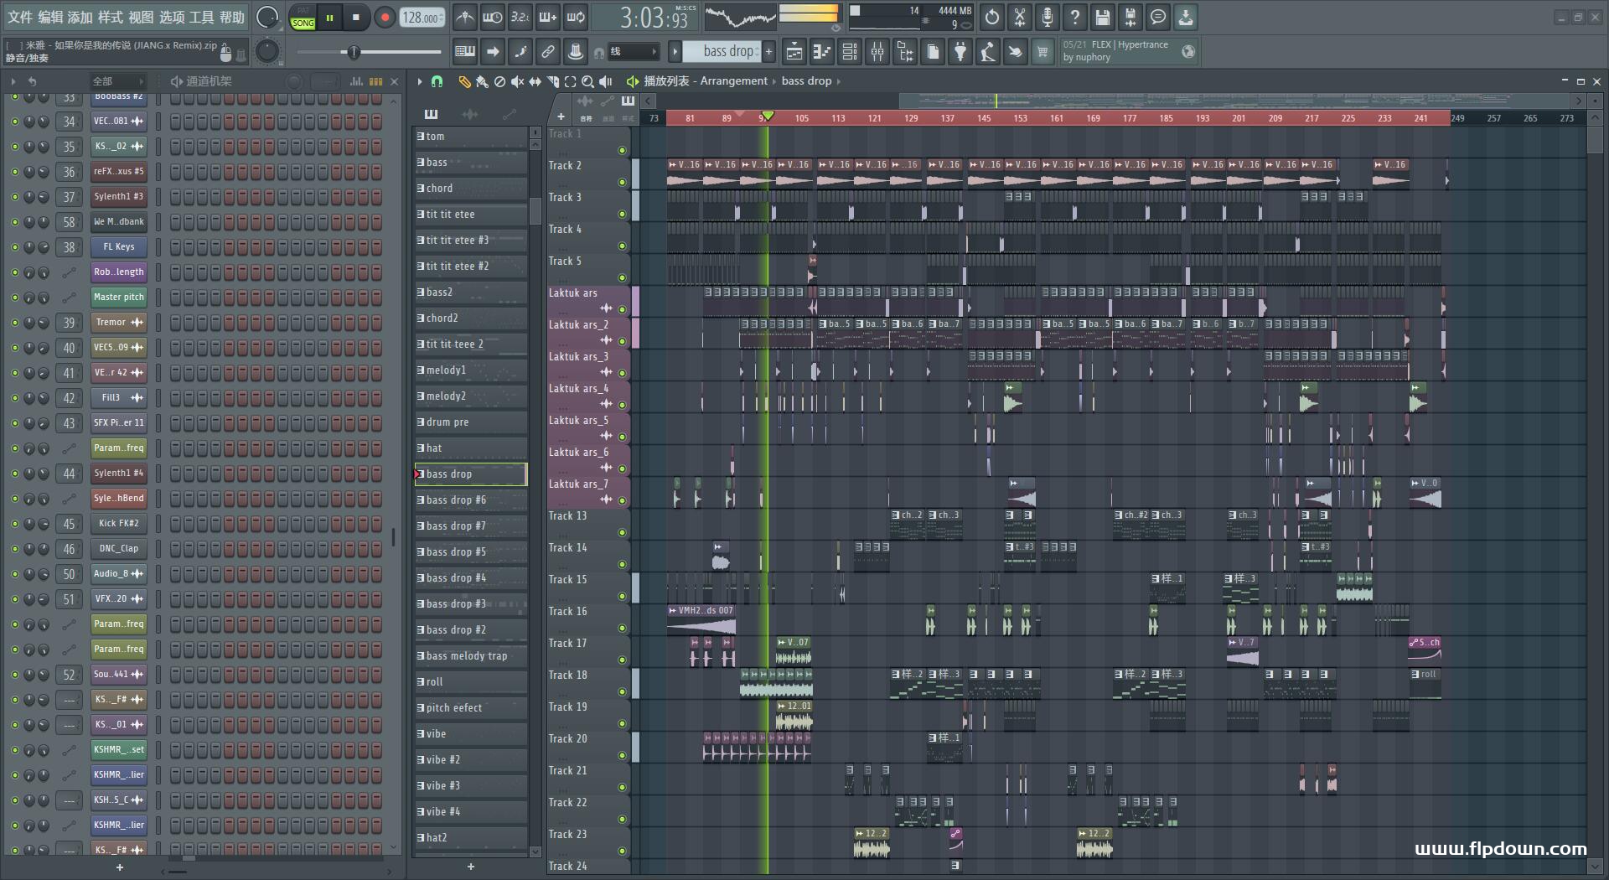
Task: Open the playlist view icon
Action: pos(794,52)
